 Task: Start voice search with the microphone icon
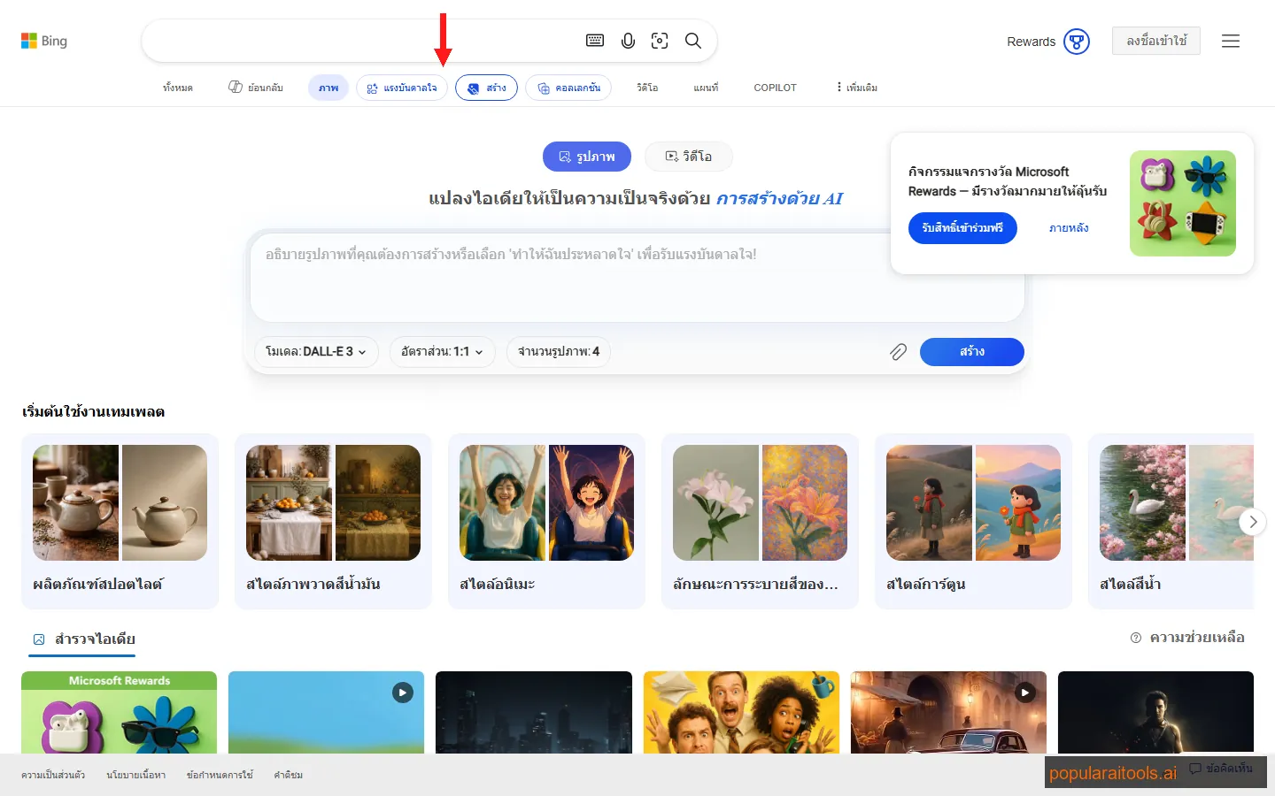628,40
